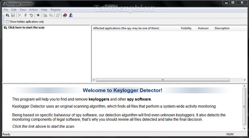Click the Undo arrow toolbar icon

coord(31,15)
